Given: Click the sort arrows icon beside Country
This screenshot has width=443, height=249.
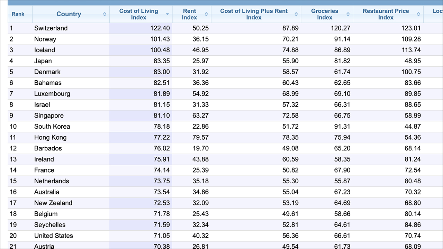Looking at the screenshot, I should click(x=105, y=14).
